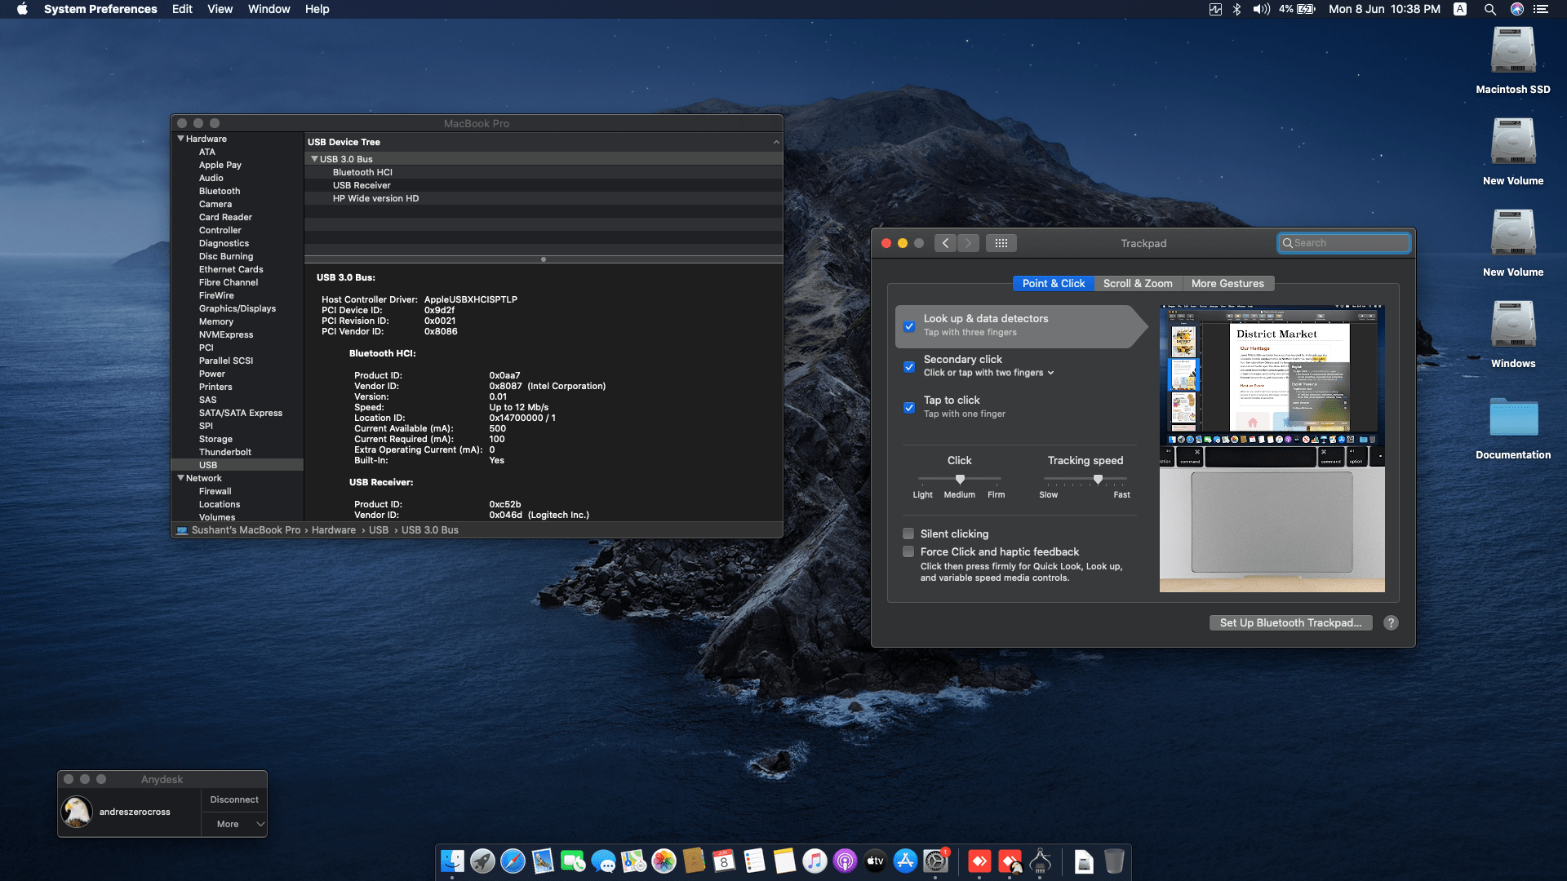The image size is (1567, 881).
Task: Launch Launchpad from the dock
Action: [482, 861]
